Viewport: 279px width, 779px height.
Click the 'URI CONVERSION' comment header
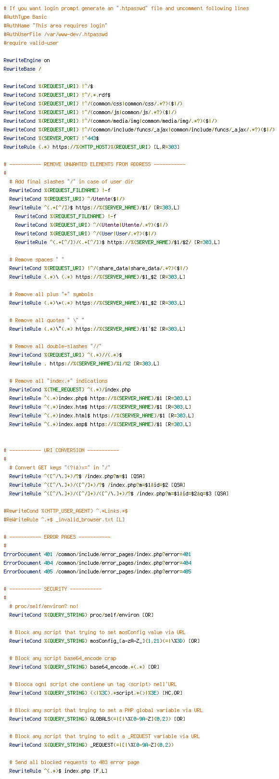click(61, 450)
